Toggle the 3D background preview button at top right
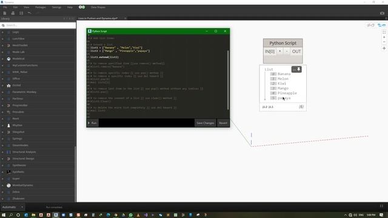Viewport: 388px width, 218px height. (x=381, y=25)
